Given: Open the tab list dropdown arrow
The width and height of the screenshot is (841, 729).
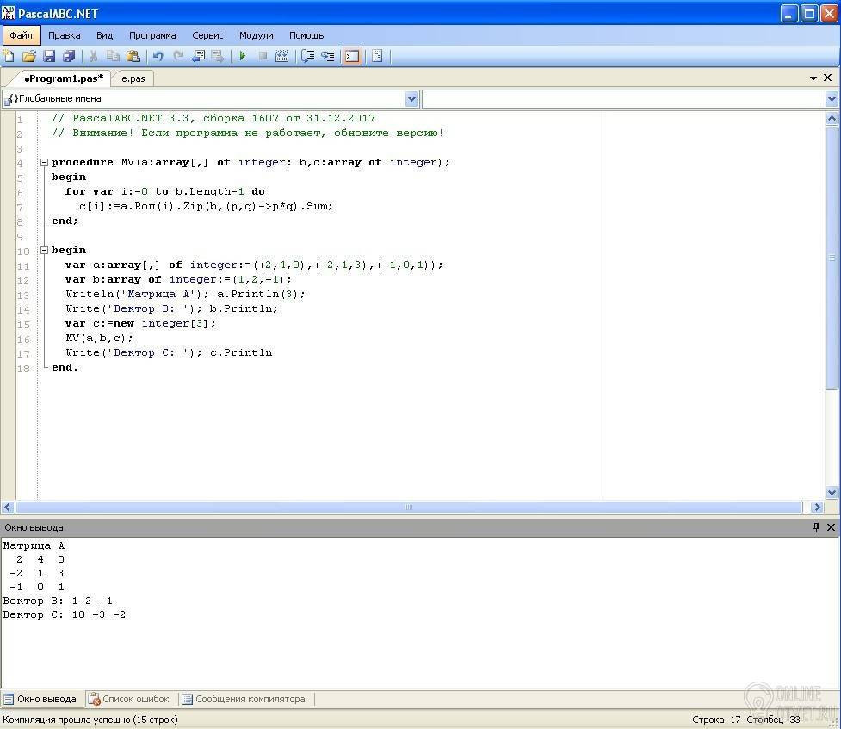Looking at the screenshot, I should (x=813, y=78).
